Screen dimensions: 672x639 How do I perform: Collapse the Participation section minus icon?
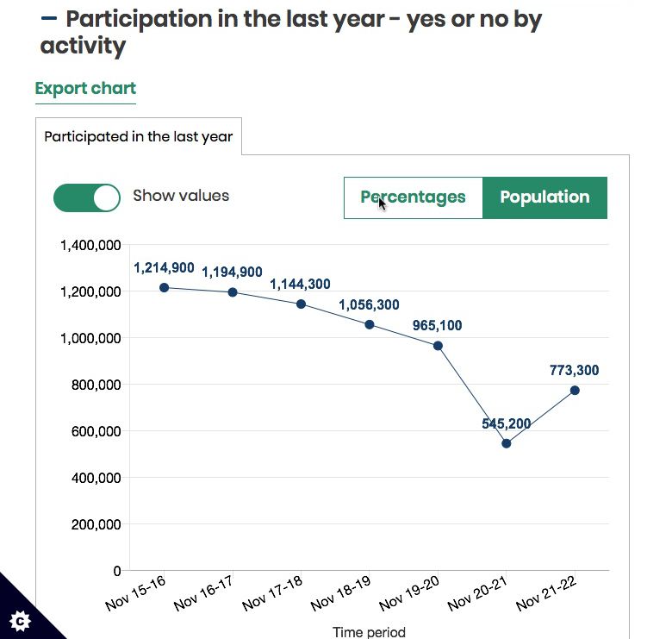tap(49, 19)
